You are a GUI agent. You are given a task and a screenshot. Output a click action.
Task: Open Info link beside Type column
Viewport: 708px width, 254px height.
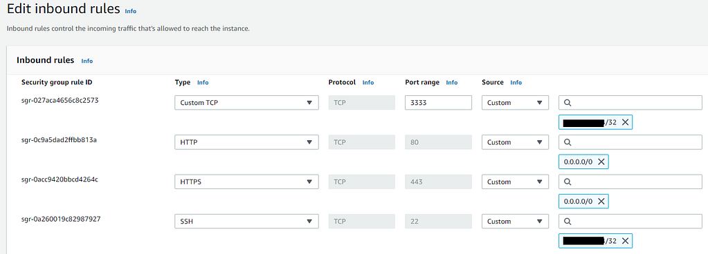[x=203, y=82]
